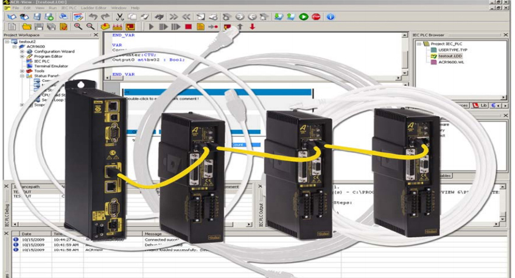The height and width of the screenshot is (278, 515).
Task: Click the gray back circle arrow icon
Action: click(252, 16)
